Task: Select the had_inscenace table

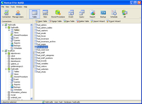Action: coord(42,39)
